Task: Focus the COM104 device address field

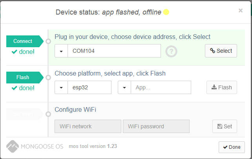Action: point(114,51)
